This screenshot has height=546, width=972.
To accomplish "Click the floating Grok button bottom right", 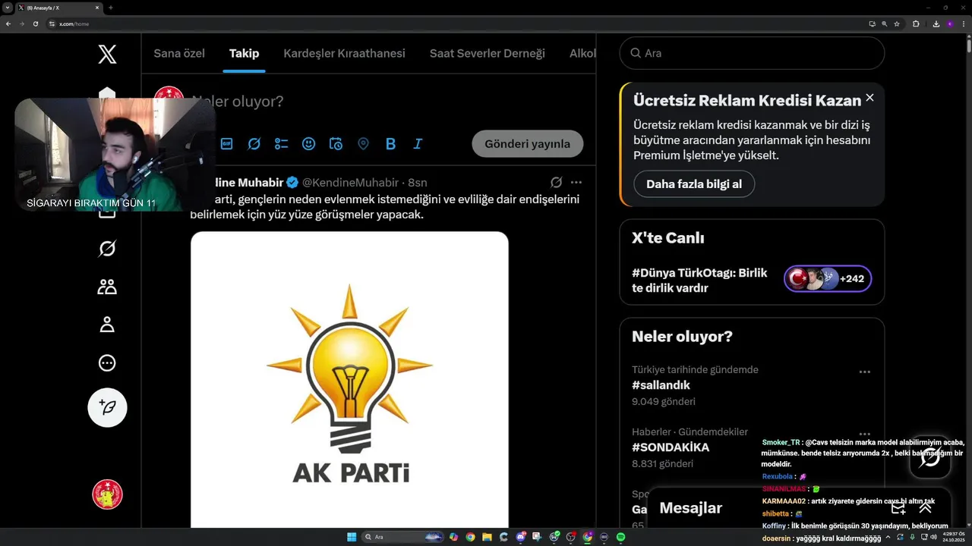I will coord(930,458).
